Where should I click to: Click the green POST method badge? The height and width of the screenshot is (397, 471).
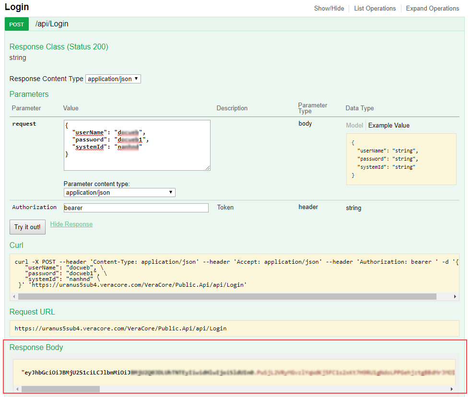pyautogui.click(x=16, y=24)
